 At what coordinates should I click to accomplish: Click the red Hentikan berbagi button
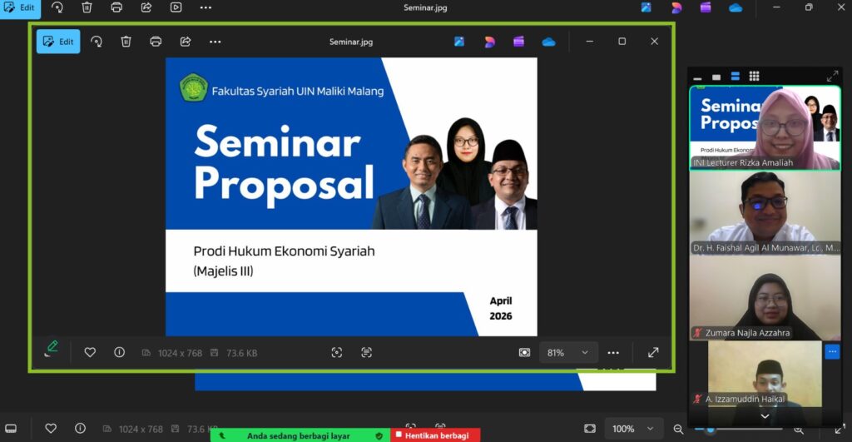pos(432,435)
